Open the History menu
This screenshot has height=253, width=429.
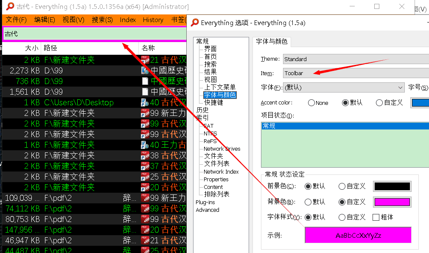[x=153, y=20]
